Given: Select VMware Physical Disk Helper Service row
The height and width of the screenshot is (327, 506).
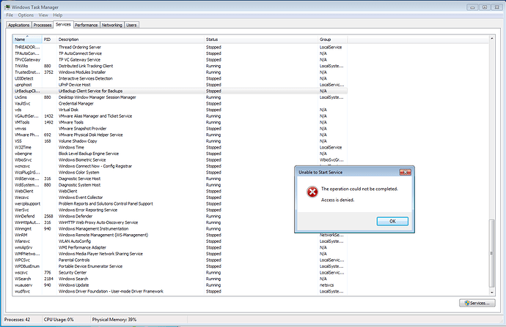Looking at the screenshot, I should 180,135.
